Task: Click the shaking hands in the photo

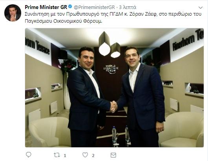Action: point(114,107)
